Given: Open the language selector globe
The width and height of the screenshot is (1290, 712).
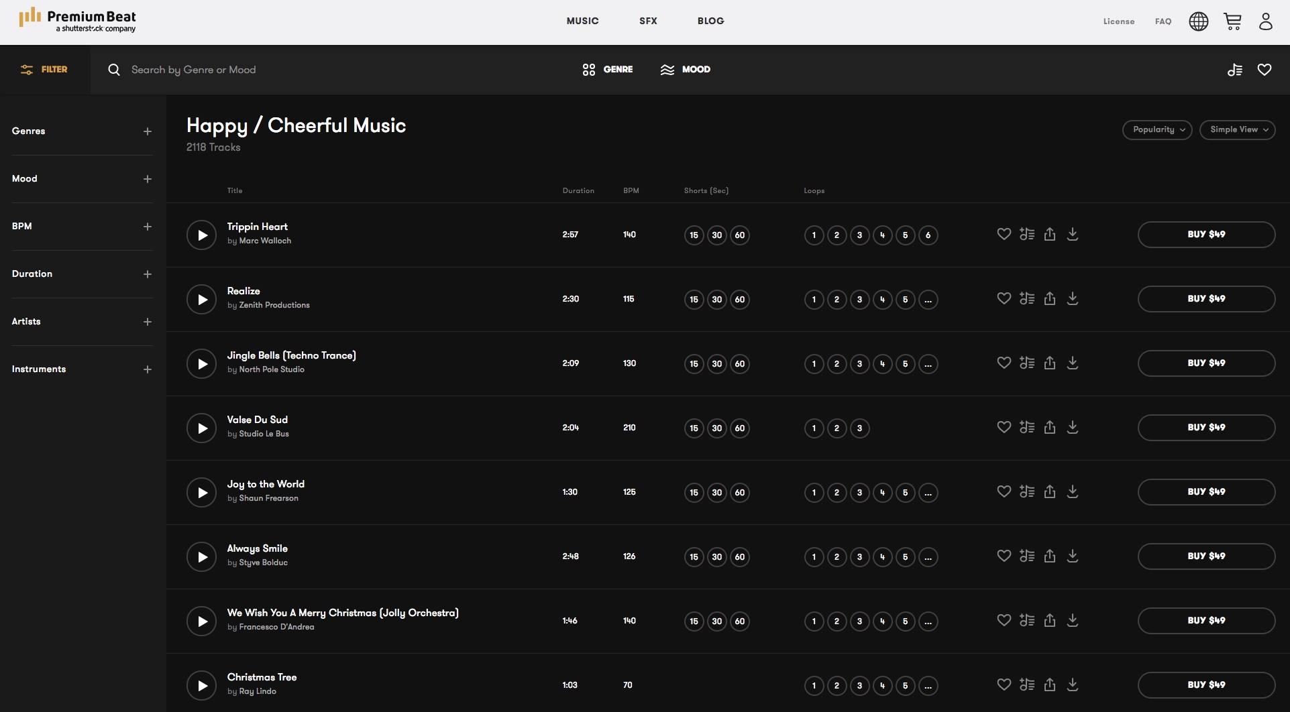Looking at the screenshot, I should [x=1199, y=21].
